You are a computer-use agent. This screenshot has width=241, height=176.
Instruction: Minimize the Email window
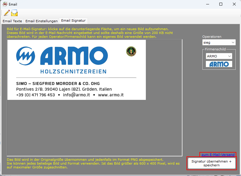[208, 4]
